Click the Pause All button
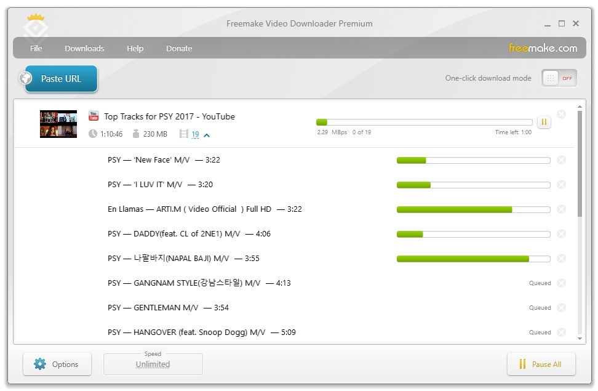 pyautogui.click(x=541, y=364)
